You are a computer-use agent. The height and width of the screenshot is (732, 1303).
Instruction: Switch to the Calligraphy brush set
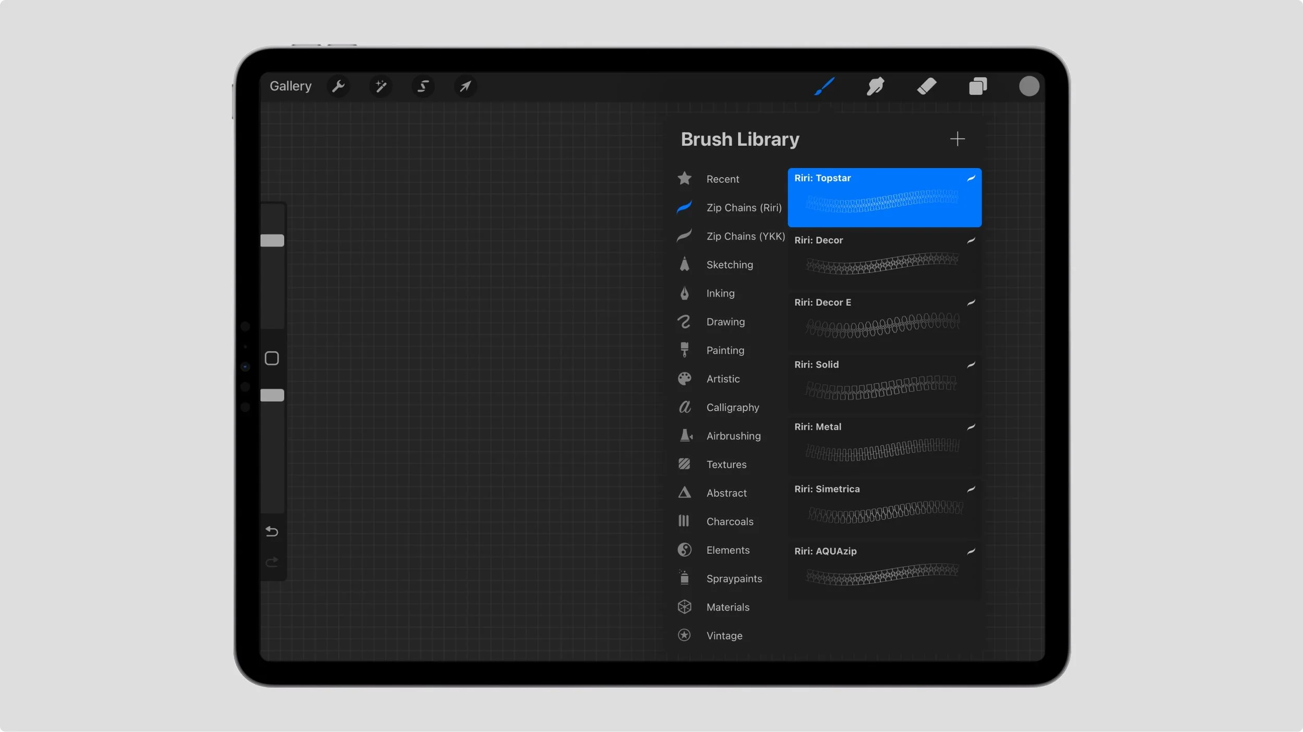tap(732, 407)
